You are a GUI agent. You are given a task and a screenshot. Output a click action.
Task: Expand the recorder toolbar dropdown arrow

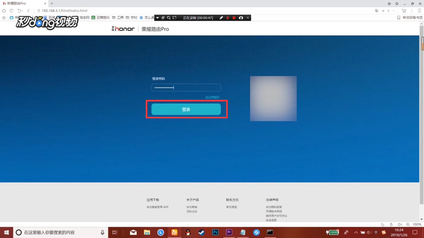(158, 18)
